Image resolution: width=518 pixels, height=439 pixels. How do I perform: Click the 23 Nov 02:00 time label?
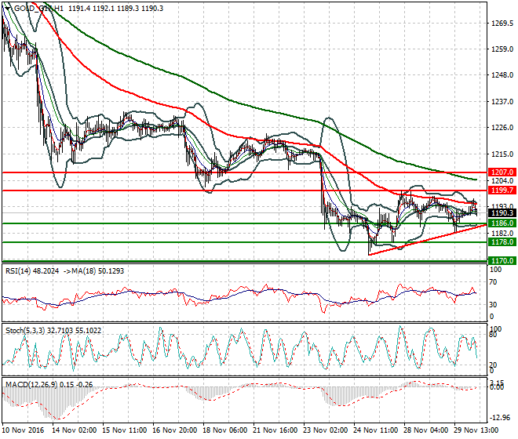pyautogui.click(x=326, y=430)
